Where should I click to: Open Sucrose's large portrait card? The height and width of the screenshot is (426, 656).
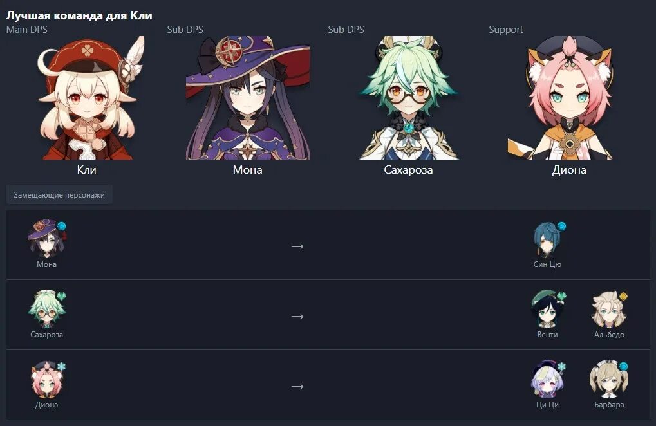point(408,98)
